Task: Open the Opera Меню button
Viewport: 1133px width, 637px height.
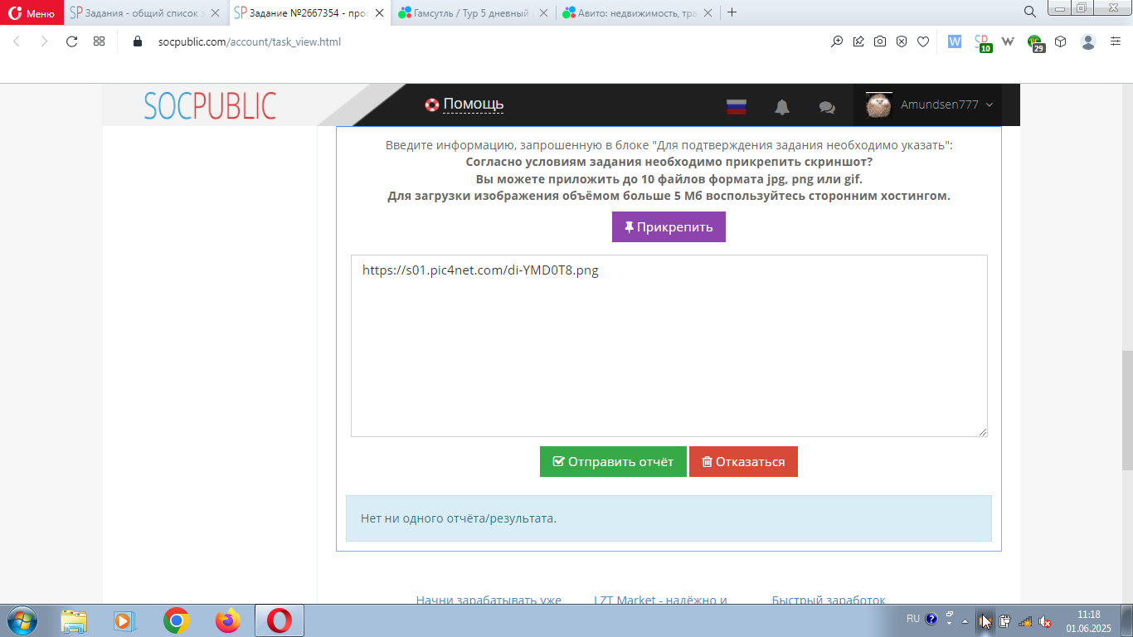Action: [32, 12]
